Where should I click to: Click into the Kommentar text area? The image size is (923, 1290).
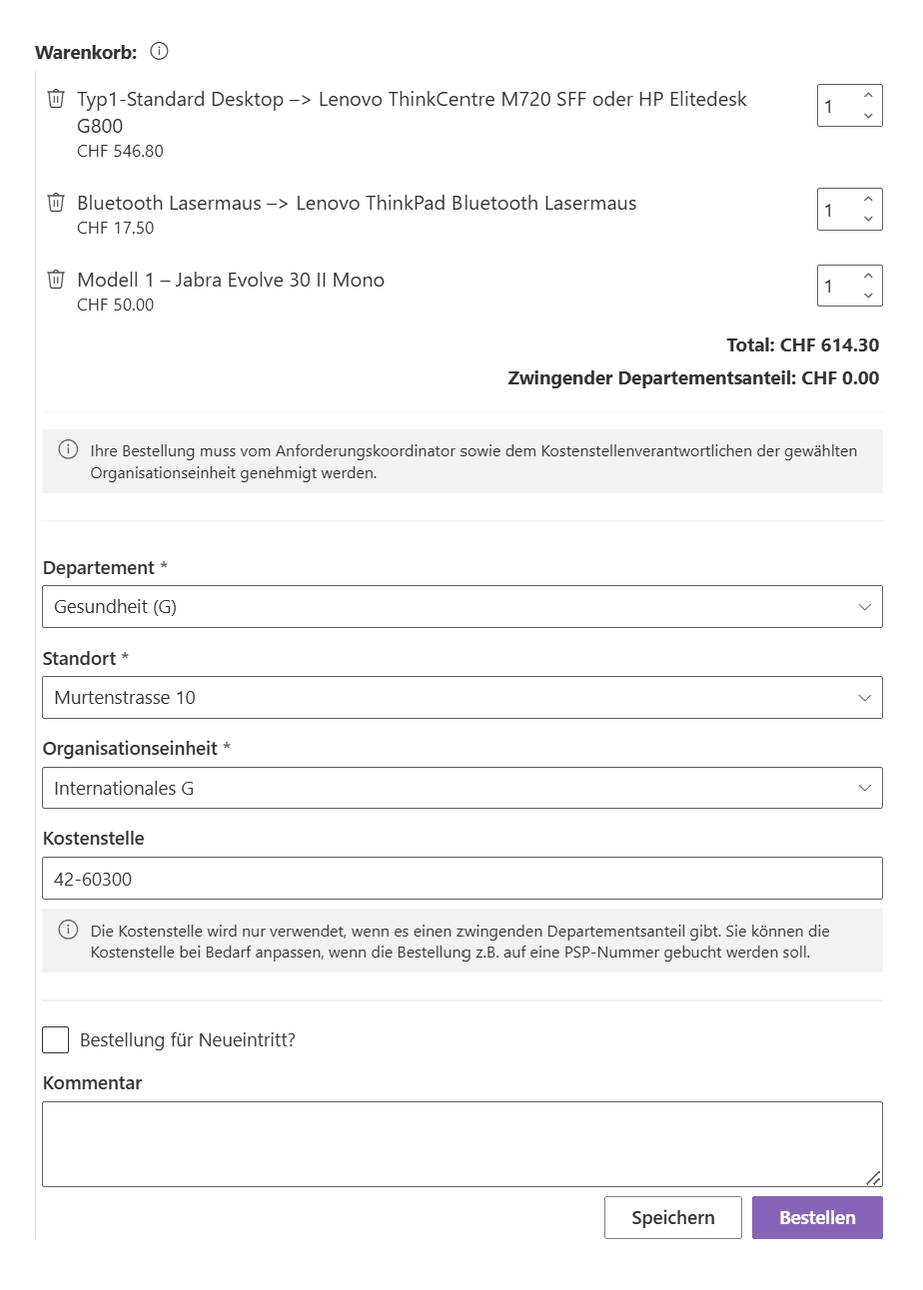click(462, 1144)
